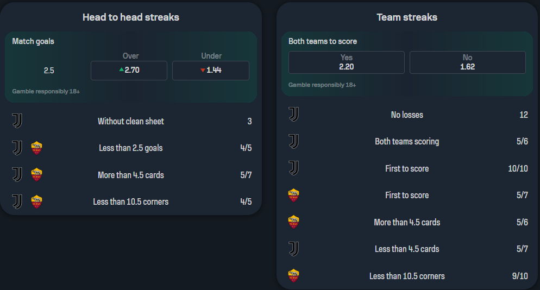
Task: Select Juventus logo next to Both teams scoring
Action: (x=293, y=141)
